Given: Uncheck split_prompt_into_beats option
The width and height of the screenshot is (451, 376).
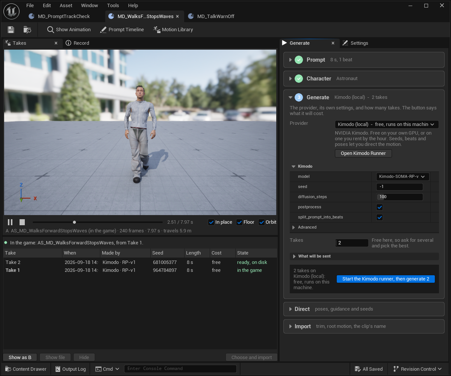Looking at the screenshot, I should tap(380, 217).
